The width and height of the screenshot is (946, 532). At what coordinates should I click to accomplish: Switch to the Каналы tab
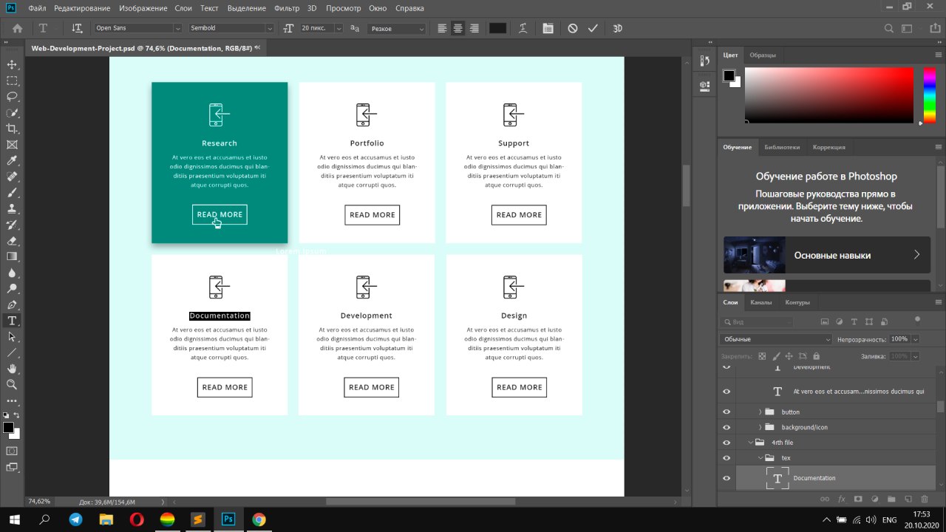point(760,302)
